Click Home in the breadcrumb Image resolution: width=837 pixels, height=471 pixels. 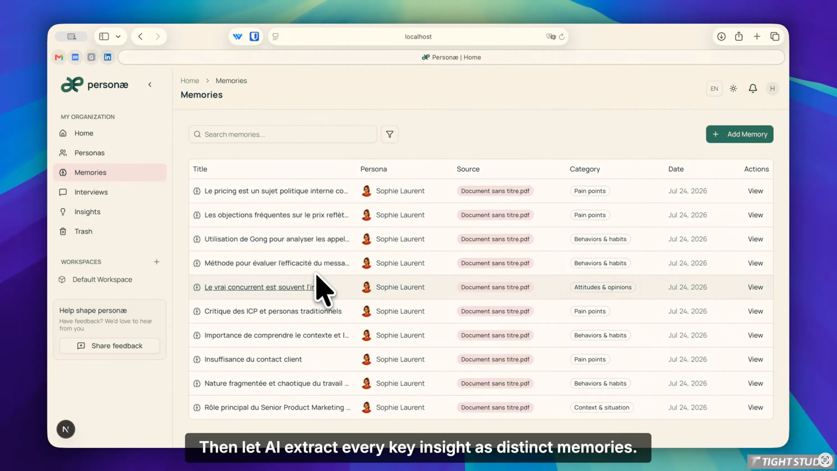(190, 81)
